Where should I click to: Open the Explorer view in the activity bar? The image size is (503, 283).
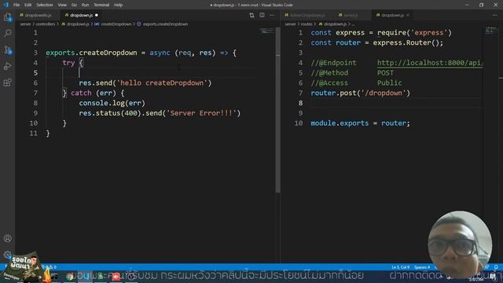coord(7,17)
